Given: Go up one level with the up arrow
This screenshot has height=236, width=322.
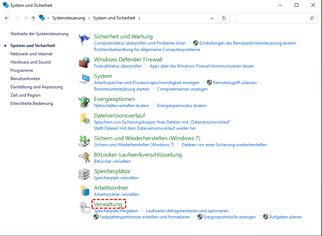Looking at the screenshot, I should click(x=33, y=18).
